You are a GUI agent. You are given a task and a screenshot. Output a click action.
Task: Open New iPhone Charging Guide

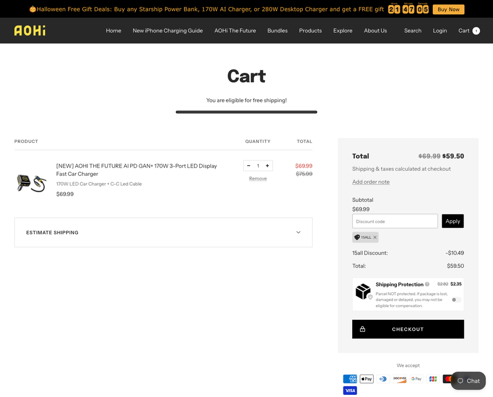[168, 31]
